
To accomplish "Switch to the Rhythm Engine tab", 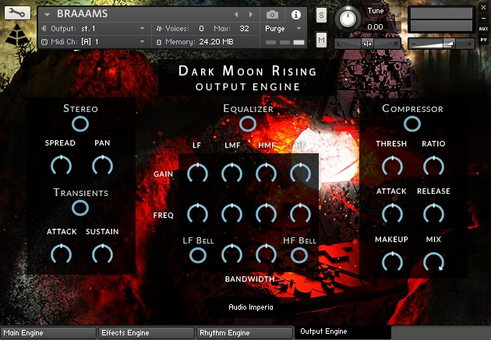I will [244, 333].
